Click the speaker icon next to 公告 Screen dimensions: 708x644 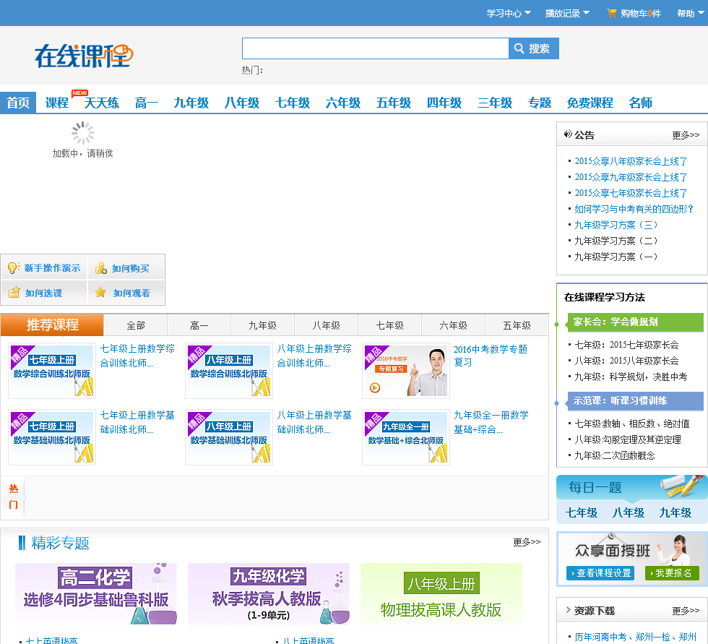click(568, 134)
